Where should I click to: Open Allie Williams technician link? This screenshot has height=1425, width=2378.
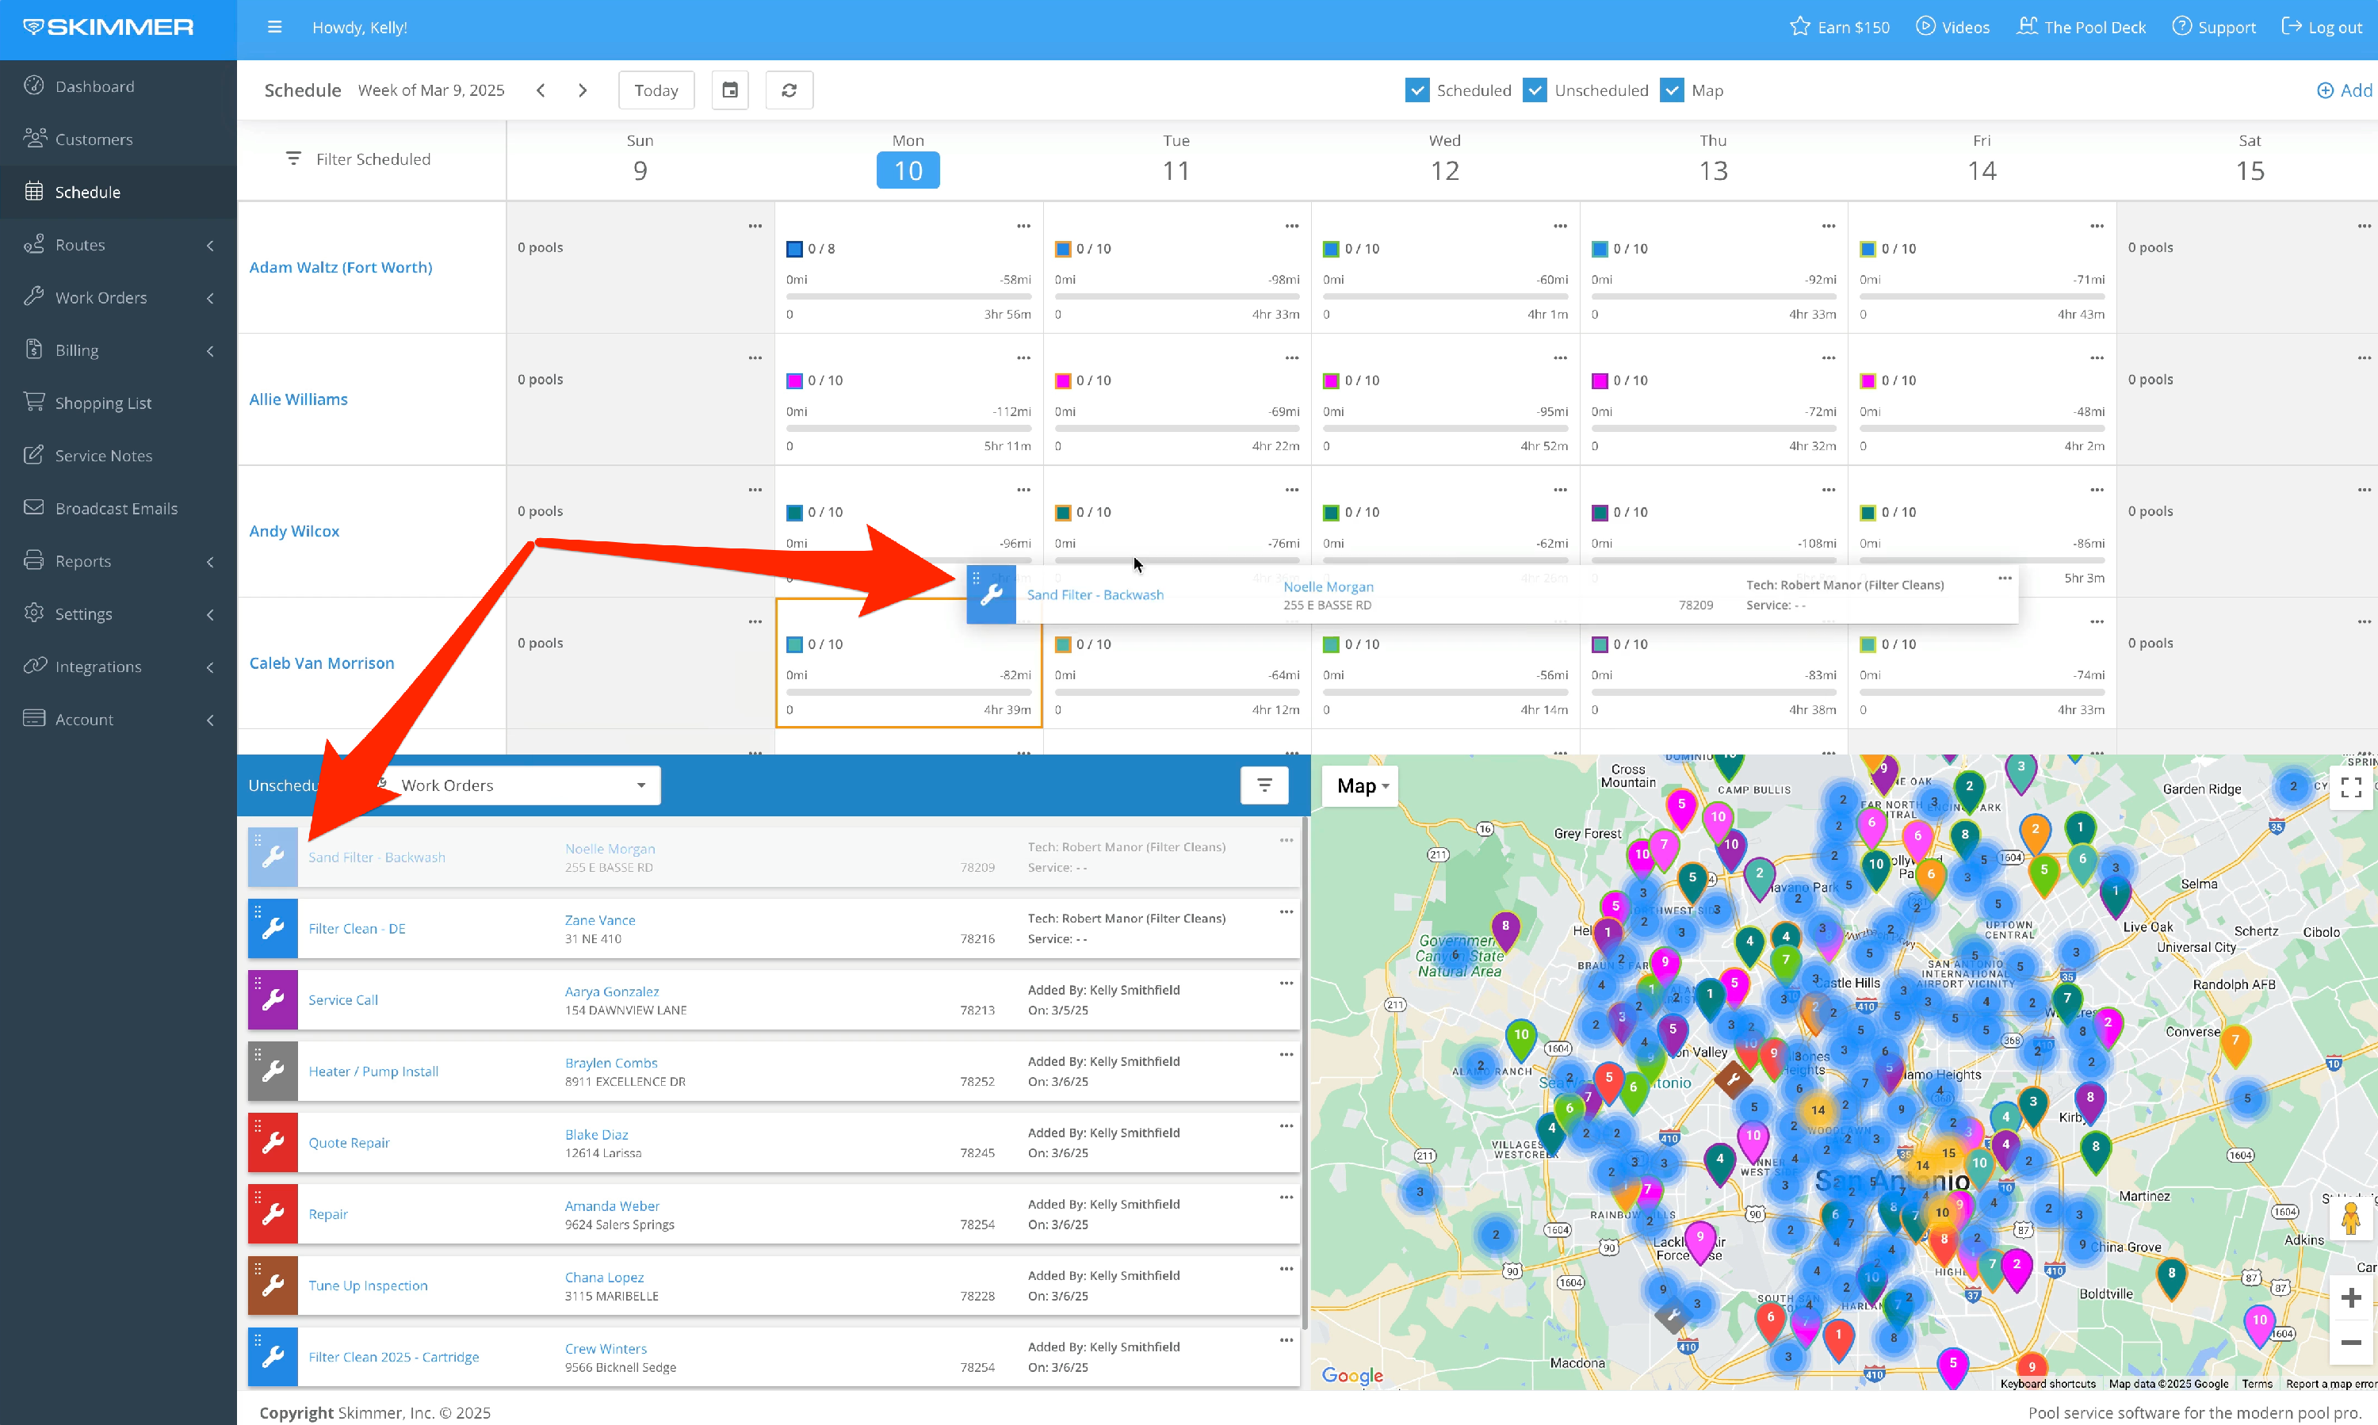coord(298,399)
